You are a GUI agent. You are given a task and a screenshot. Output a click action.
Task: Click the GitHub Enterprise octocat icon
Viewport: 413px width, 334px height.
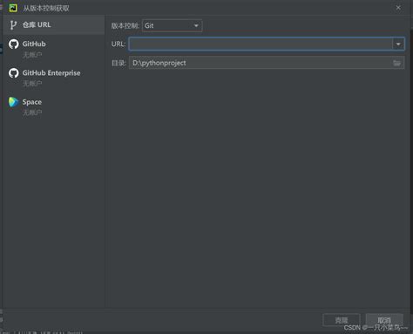(x=13, y=73)
